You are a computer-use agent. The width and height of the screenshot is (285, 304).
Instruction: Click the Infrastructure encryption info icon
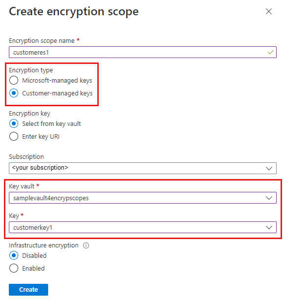pos(86,245)
